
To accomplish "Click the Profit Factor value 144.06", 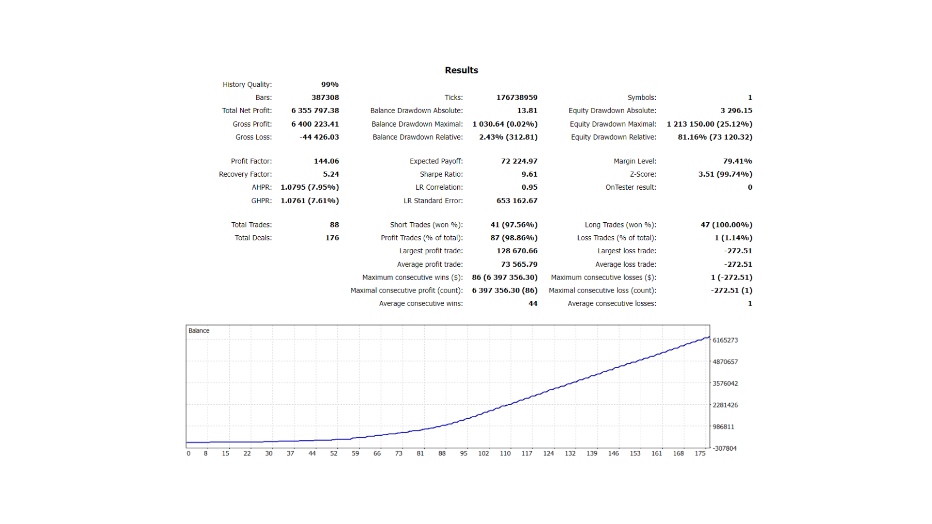I will tap(326, 161).
